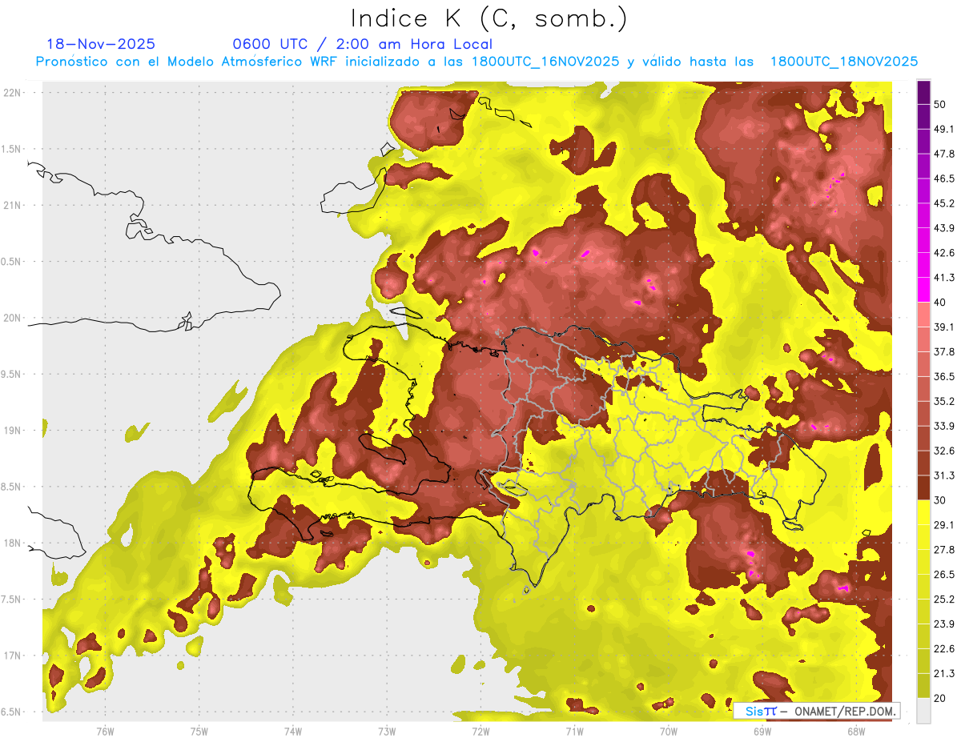Click the colorbar value '40'
This screenshot has width=961, height=742.
940,302
